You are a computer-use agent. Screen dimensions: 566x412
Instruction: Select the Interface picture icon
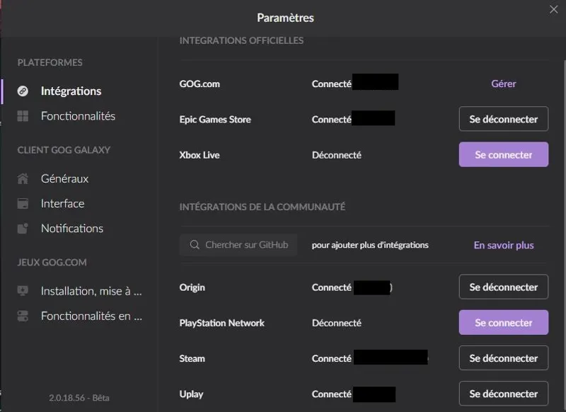(x=21, y=203)
